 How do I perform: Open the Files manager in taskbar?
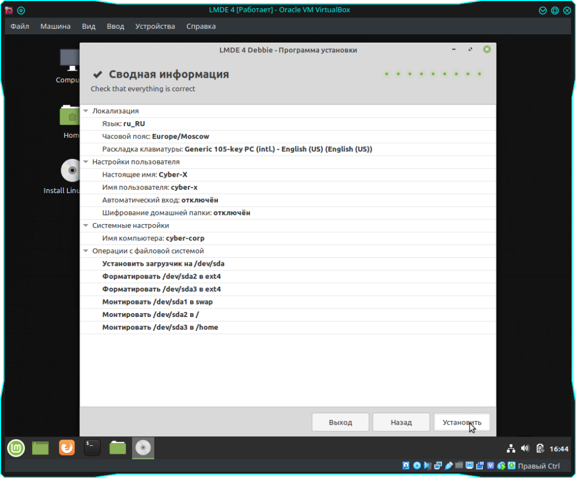(118, 448)
